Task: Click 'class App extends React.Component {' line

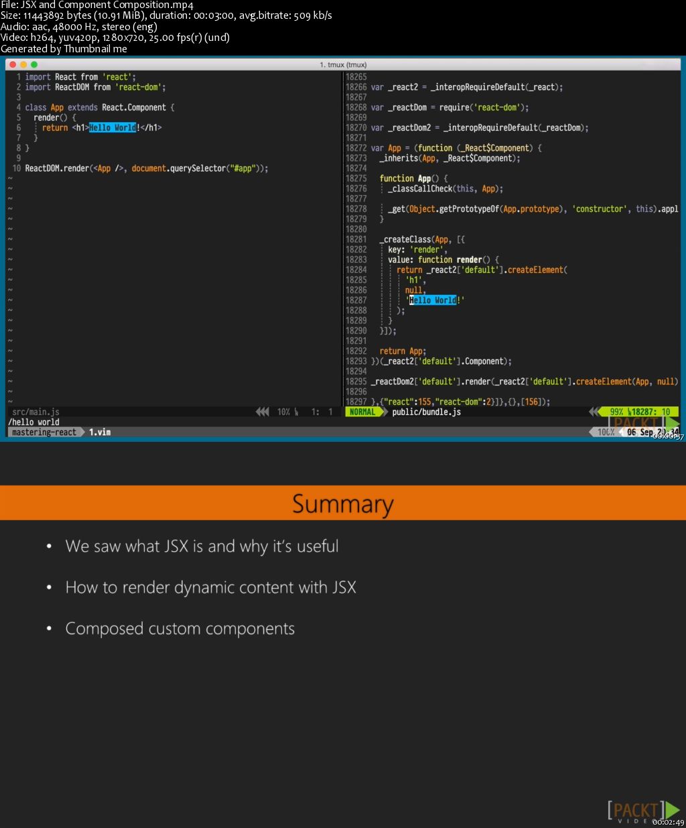Action: coord(100,107)
